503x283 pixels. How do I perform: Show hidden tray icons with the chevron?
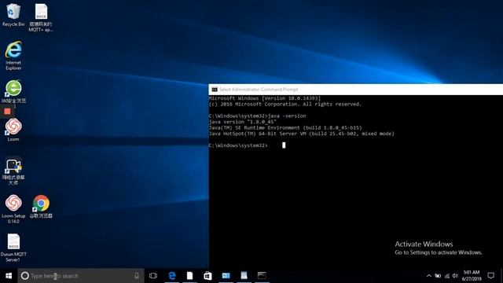pyautogui.click(x=429, y=276)
